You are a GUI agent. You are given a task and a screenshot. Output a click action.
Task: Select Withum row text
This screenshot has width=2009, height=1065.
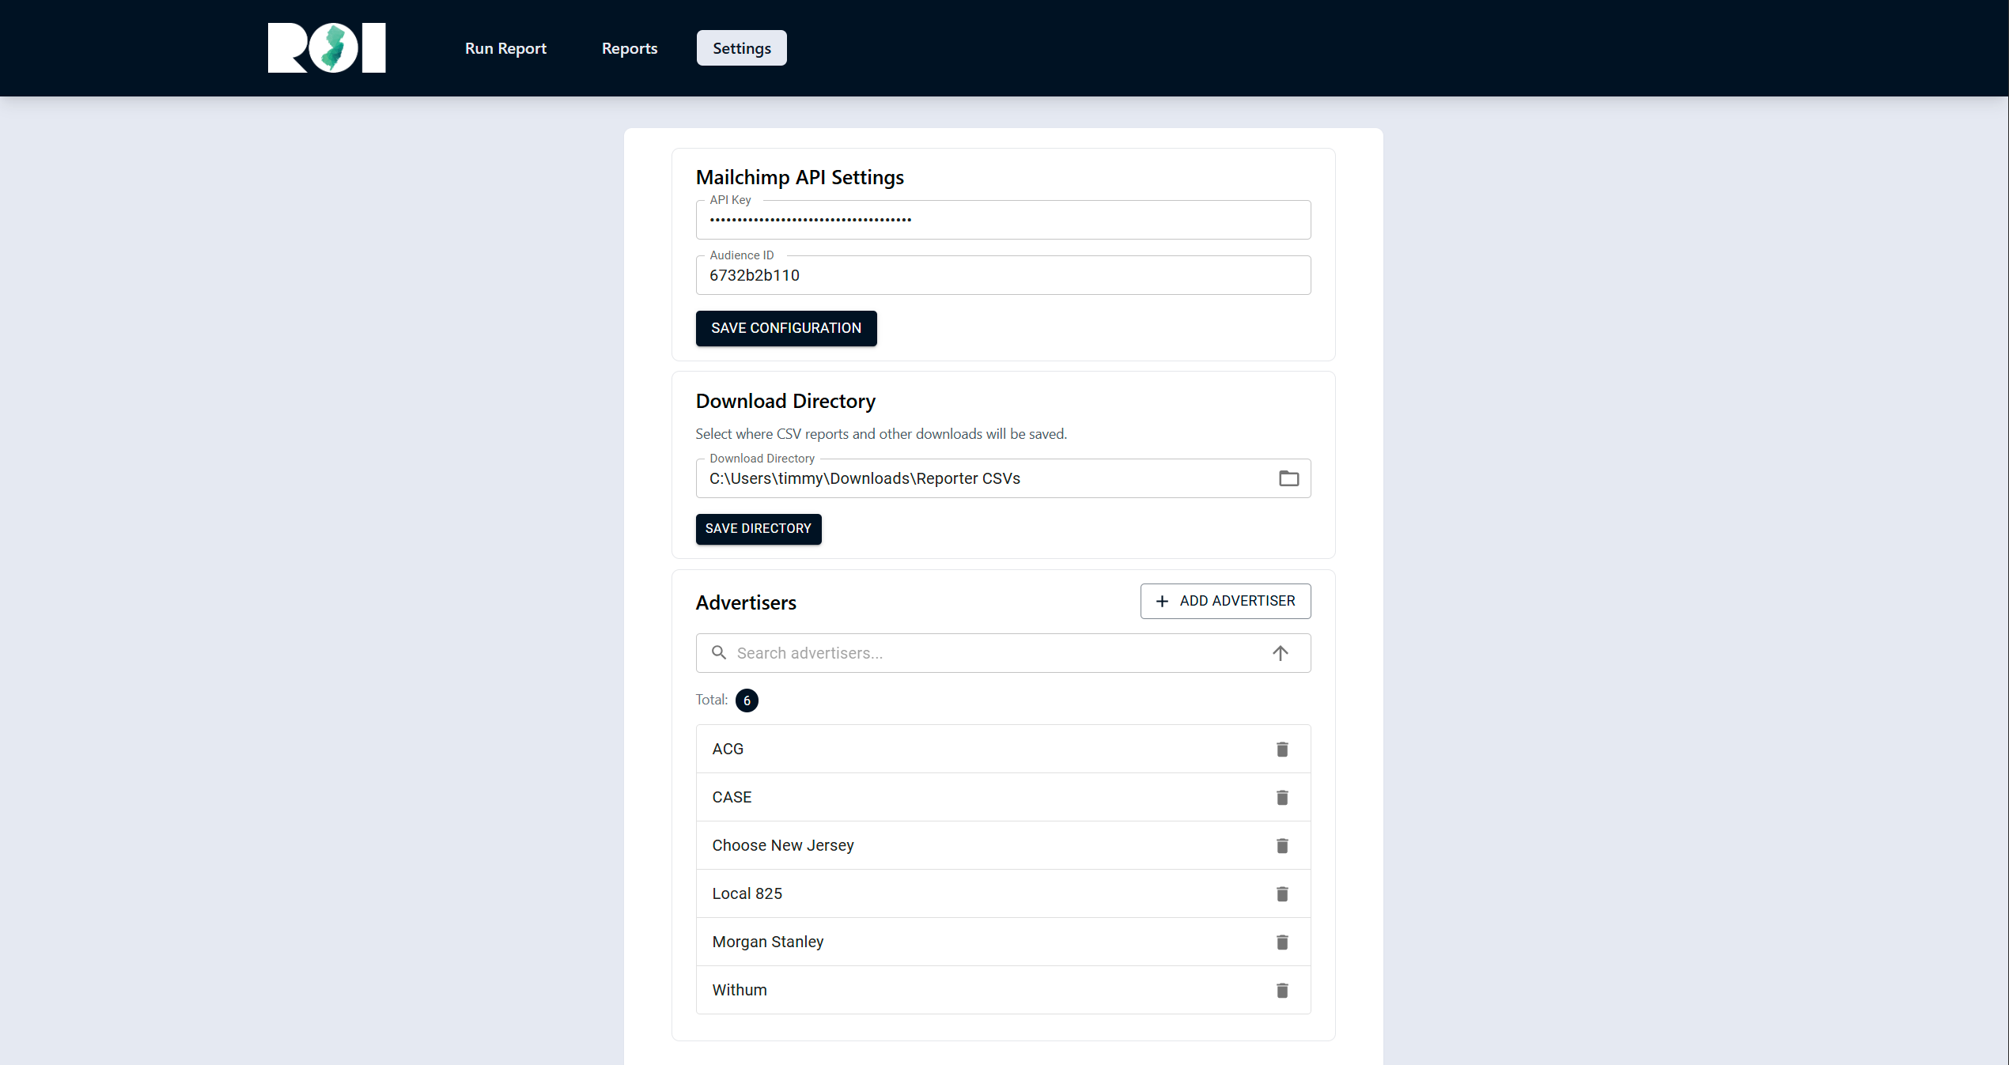pyautogui.click(x=740, y=990)
